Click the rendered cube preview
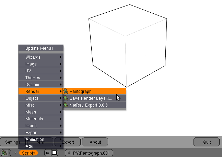This screenshot has height=157, width=222. (x=127, y=45)
